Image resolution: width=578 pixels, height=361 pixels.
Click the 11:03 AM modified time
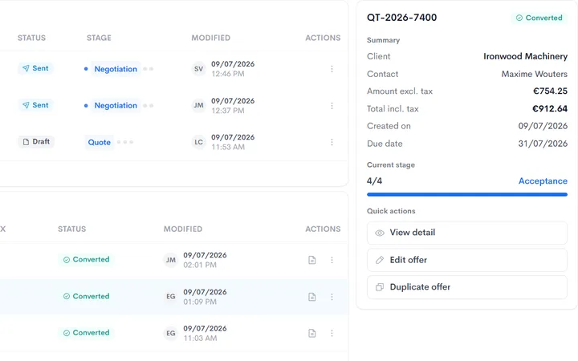click(200, 339)
